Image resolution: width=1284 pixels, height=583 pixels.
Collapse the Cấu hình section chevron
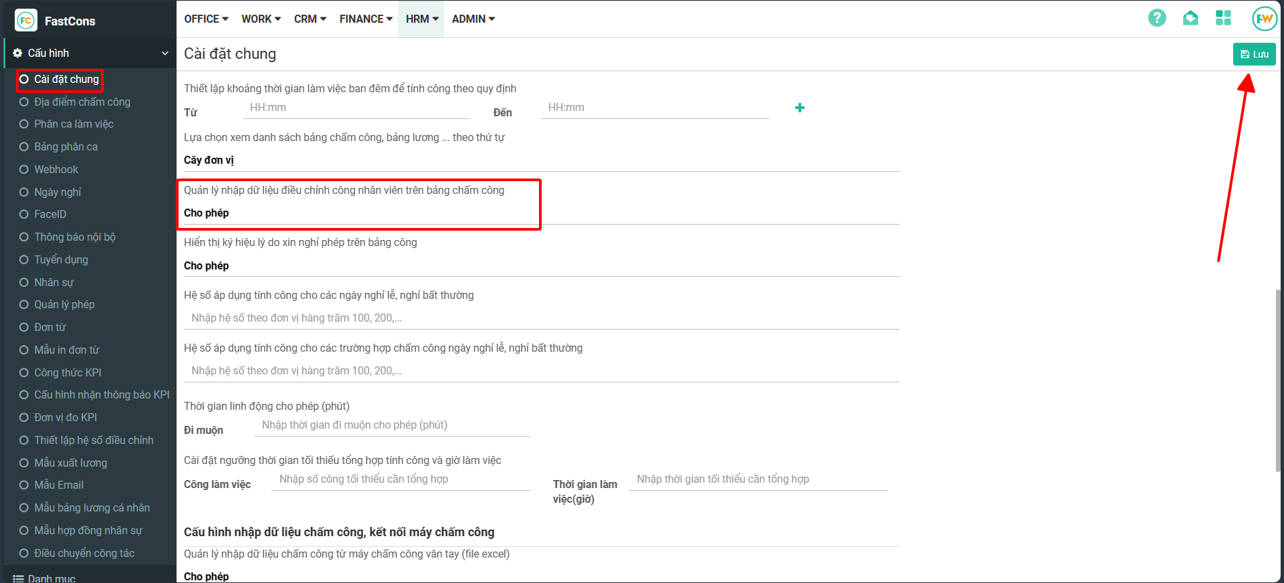165,53
